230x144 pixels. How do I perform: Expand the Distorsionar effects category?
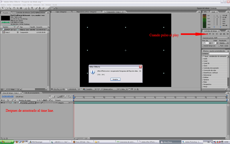pyautogui.click(x=203, y=75)
